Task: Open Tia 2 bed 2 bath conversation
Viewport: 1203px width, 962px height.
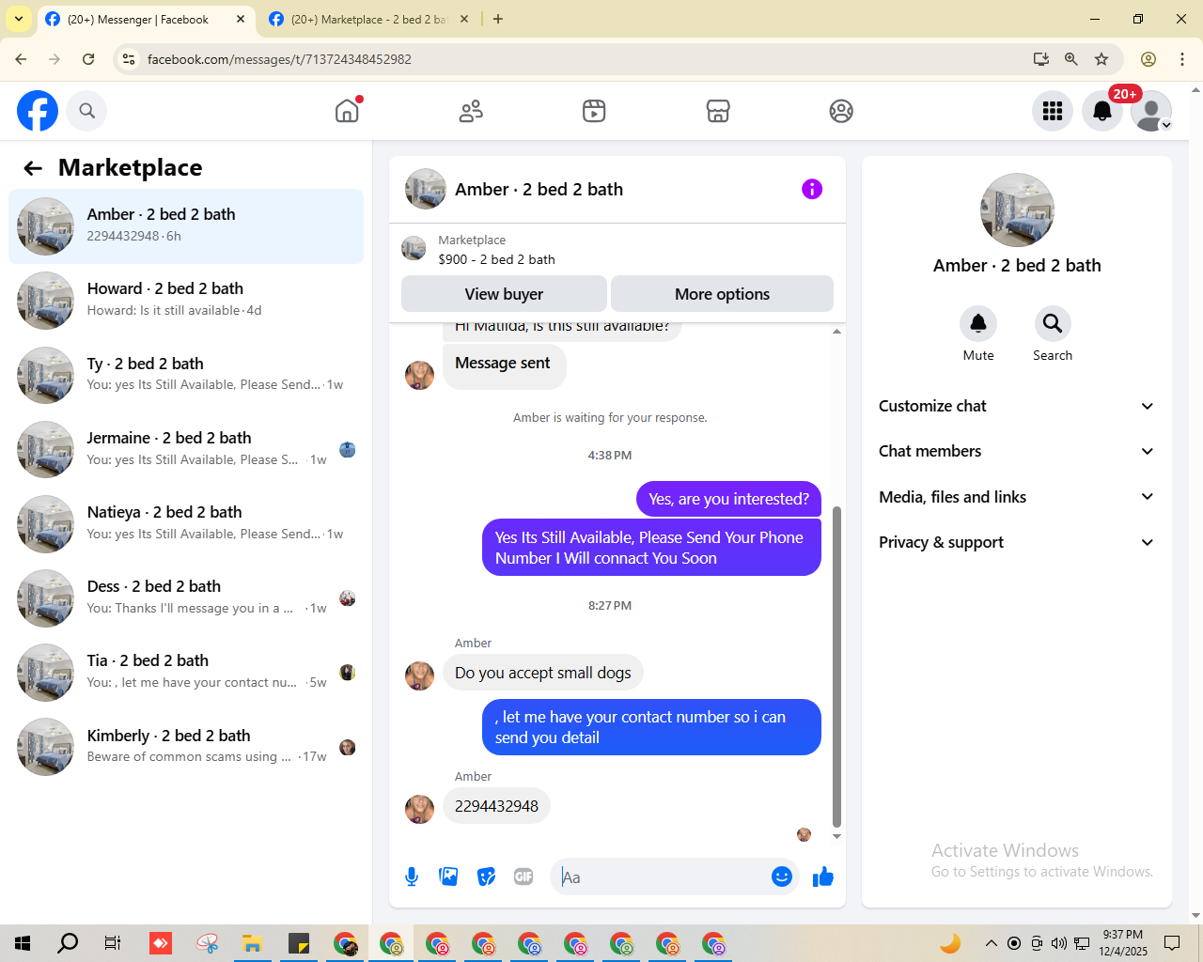Action: (x=186, y=672)
